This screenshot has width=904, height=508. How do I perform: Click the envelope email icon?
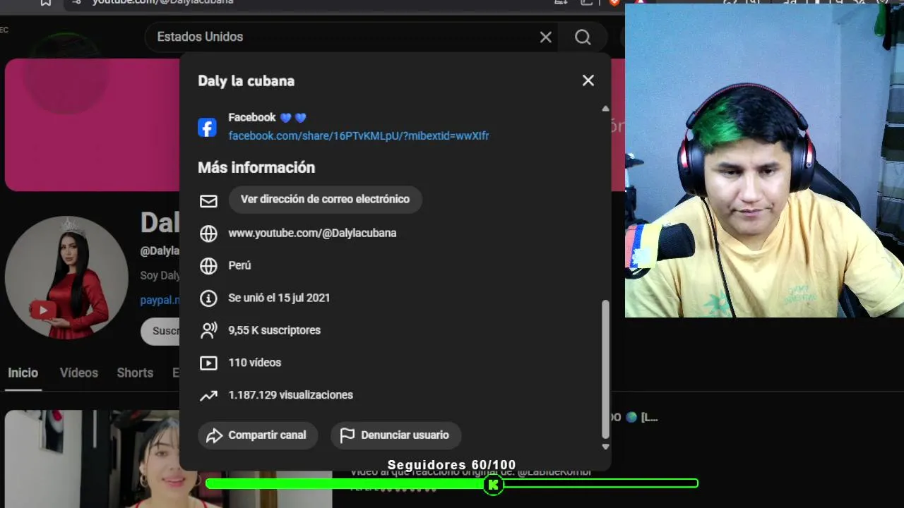click(x=208, y=201)
